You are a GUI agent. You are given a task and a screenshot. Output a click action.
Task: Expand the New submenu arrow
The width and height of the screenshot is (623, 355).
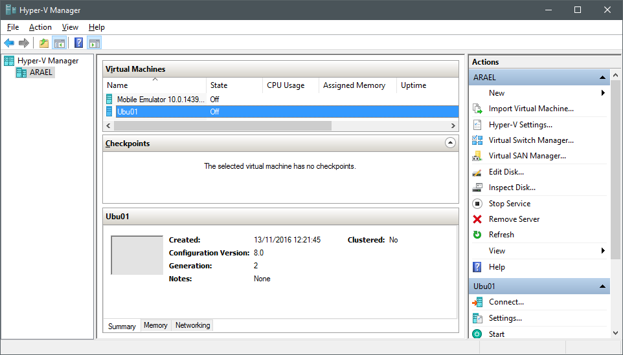603,93
